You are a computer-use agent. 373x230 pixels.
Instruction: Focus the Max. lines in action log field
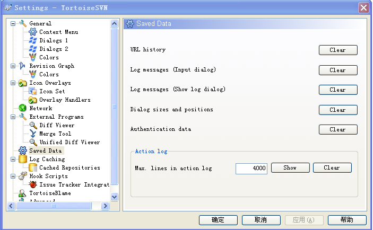251,169
